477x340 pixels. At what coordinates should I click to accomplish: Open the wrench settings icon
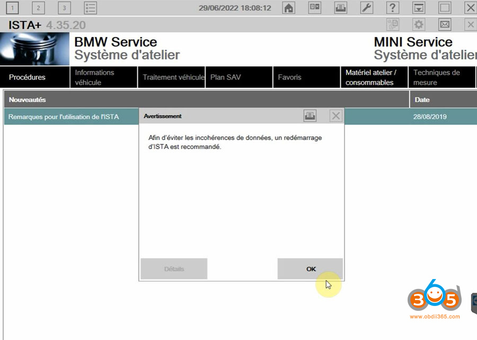click(366, 8)
